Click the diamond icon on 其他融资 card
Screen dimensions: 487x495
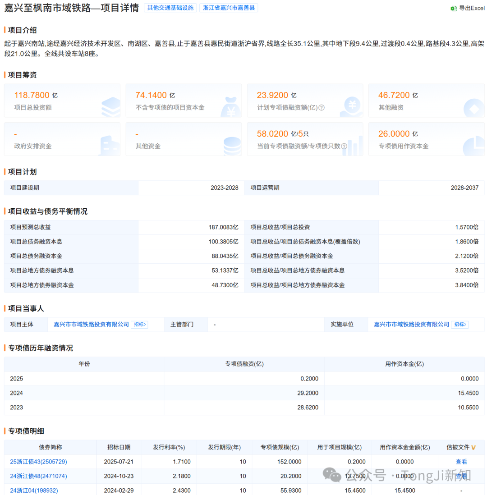coord(474,108)
